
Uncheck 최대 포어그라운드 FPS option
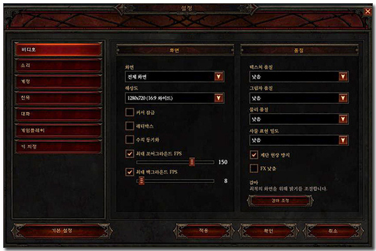click(130, 153)
